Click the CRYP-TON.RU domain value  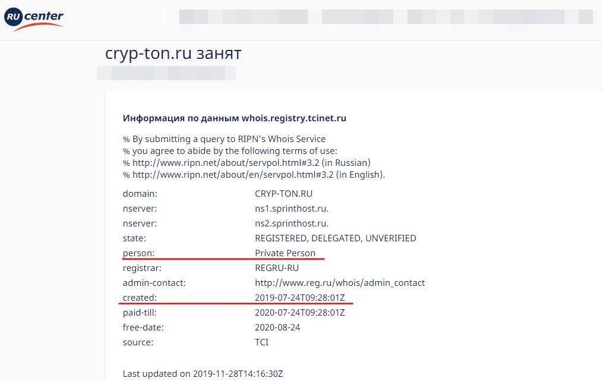pos(283,194)
